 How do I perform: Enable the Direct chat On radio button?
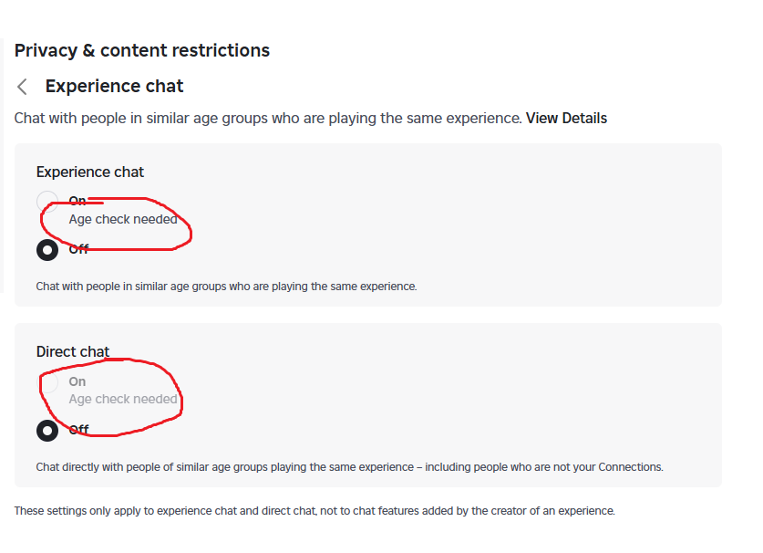pos(47,382)
